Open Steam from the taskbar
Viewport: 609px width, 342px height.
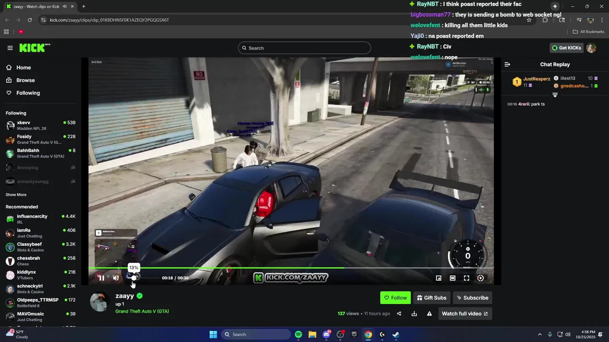coord(396,334)
